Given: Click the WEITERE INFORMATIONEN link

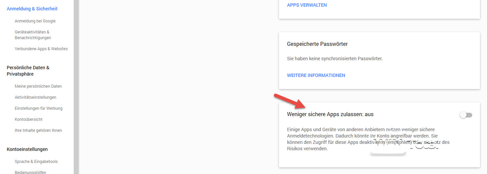Looking at the screenshot, I should (x=316, y=75).
